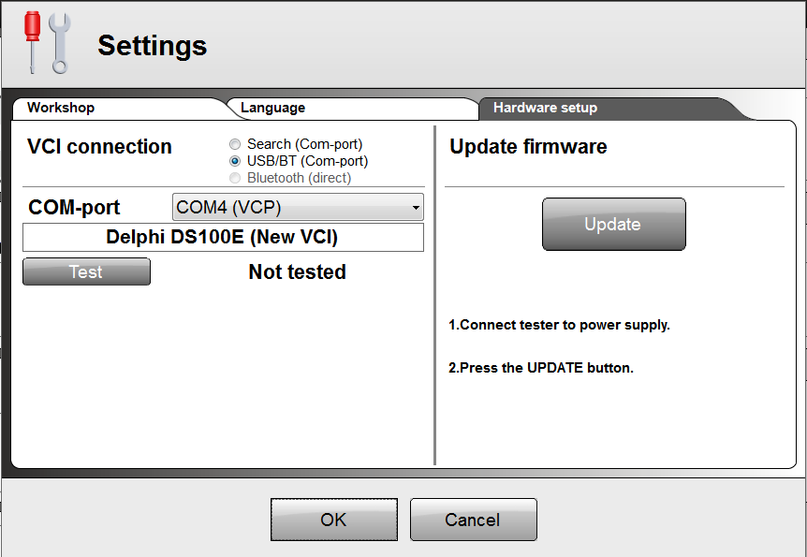Viewport: 807px width, 557px height.
Task: Click '2.Press the UPDATE button.' text
Action: [x=541, y=368]
